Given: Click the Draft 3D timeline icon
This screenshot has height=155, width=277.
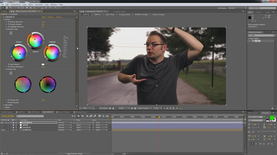Looking at the screenshot, I should [82, 116].
